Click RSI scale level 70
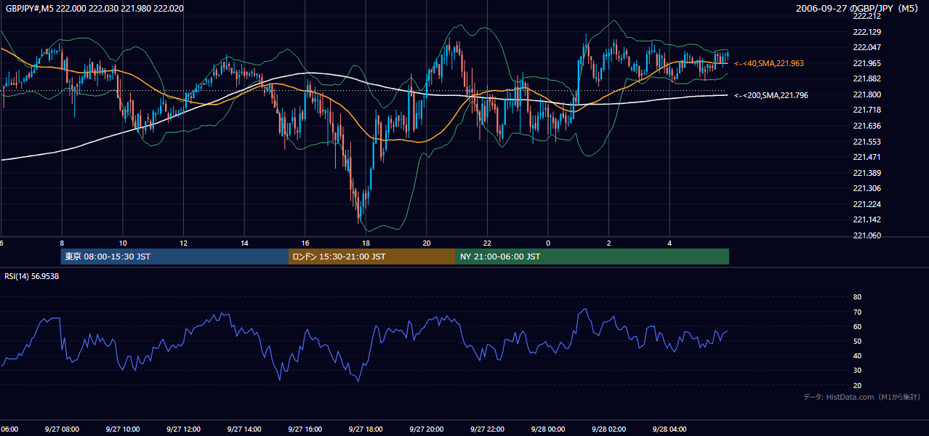 857,312
